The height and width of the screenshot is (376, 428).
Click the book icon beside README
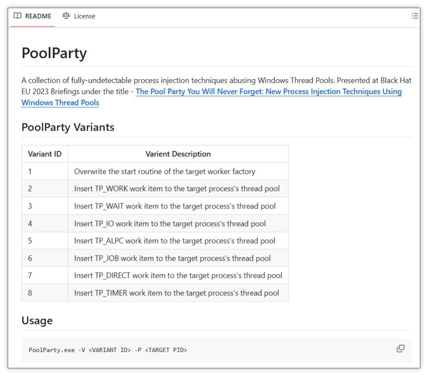tap(18, 16)
